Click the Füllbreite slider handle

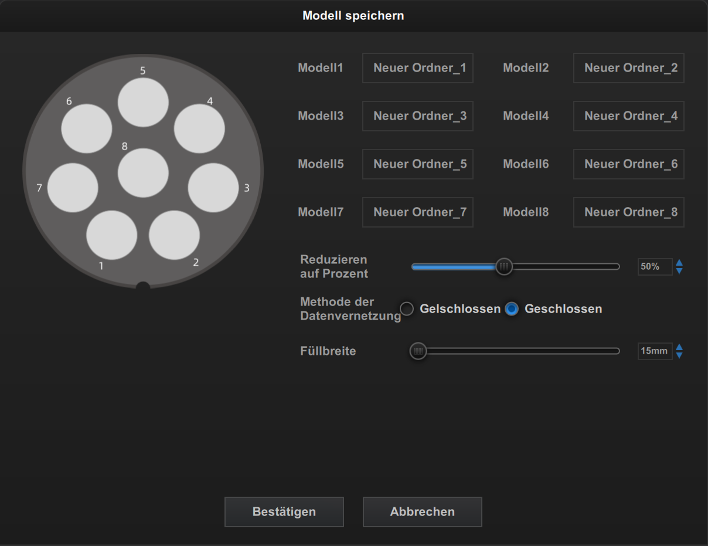[x=418, y=351]
